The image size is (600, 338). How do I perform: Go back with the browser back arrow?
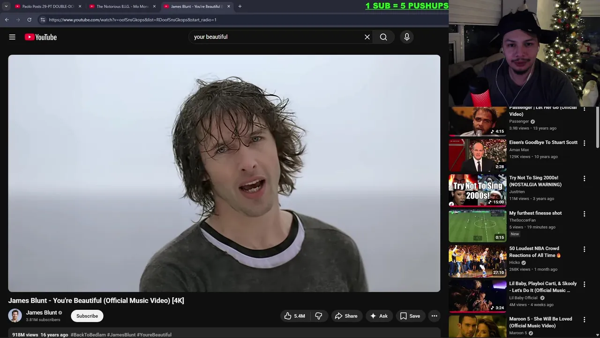(7, 20)
